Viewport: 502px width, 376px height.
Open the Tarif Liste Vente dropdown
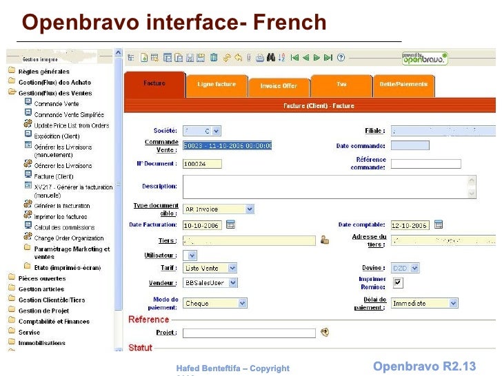[x=233, y=269]
